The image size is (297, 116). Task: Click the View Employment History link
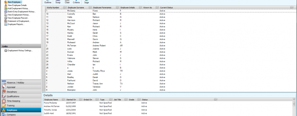point(19,15)
